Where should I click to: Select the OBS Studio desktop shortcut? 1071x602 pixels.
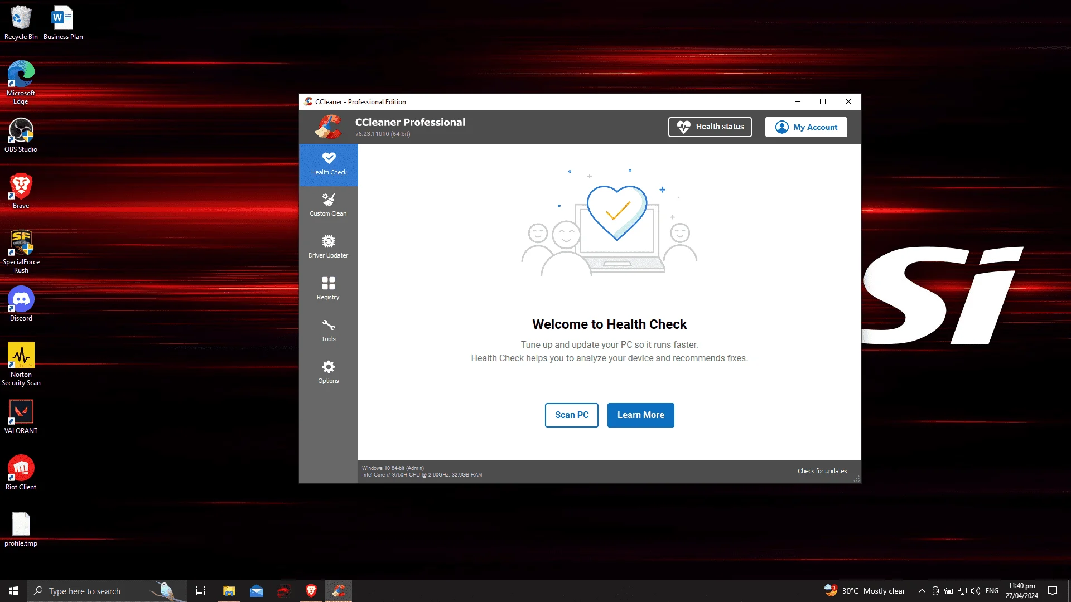(x=21, y=135)
